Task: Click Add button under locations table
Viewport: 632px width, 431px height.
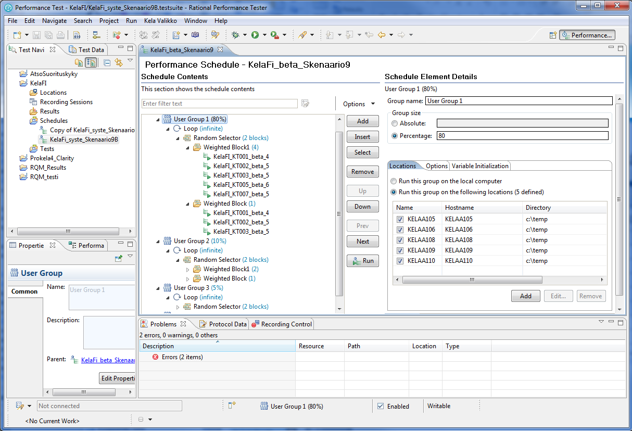Action: click(x=526, y=296)
